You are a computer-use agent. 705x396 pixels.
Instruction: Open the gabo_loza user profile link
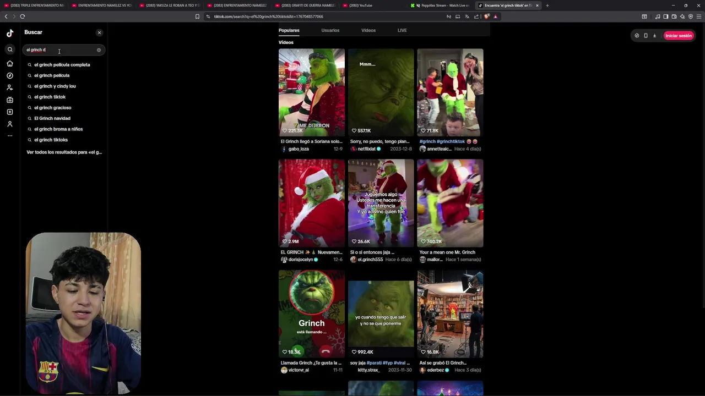point(299,149)
